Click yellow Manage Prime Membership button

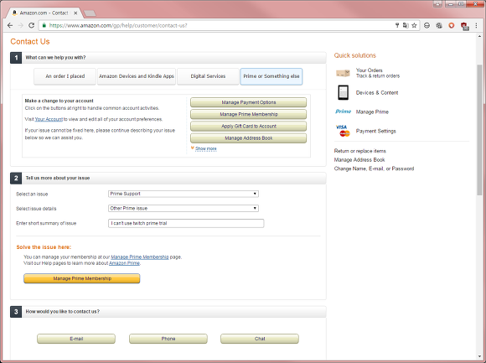(82, 278)
